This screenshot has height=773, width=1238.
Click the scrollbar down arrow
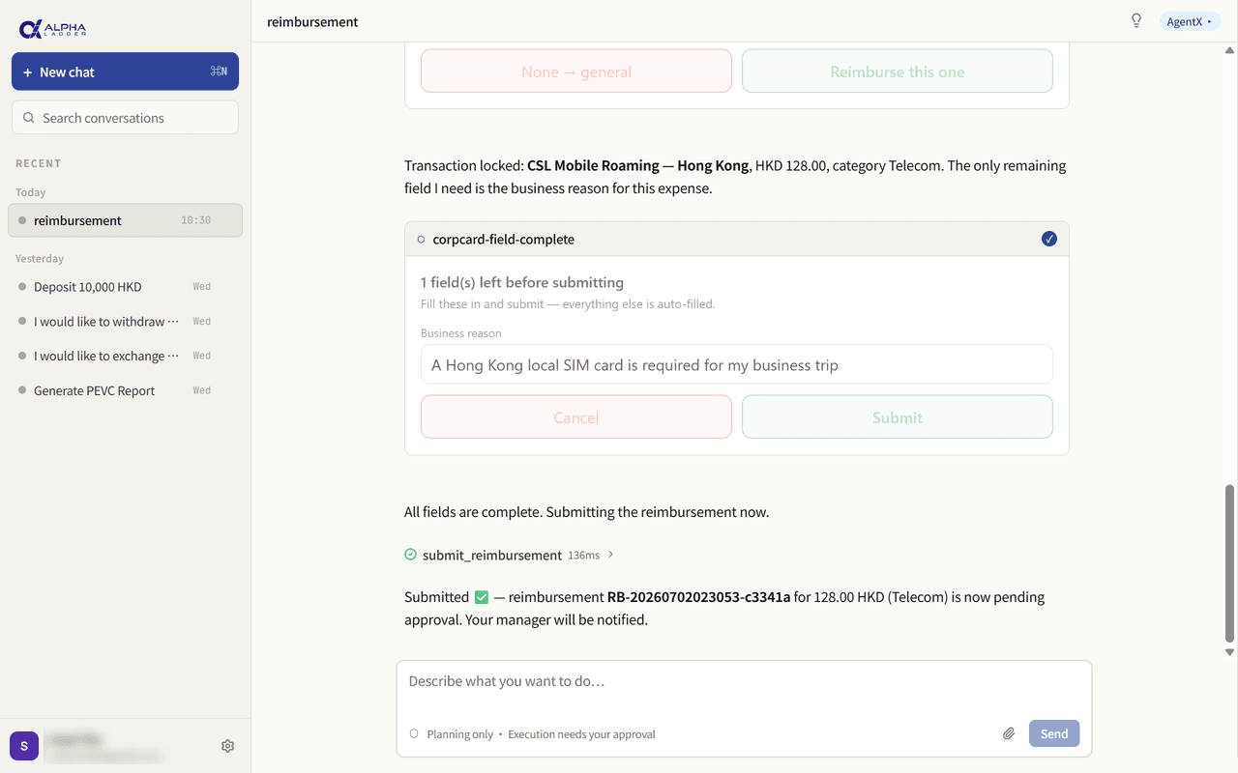1230,652
